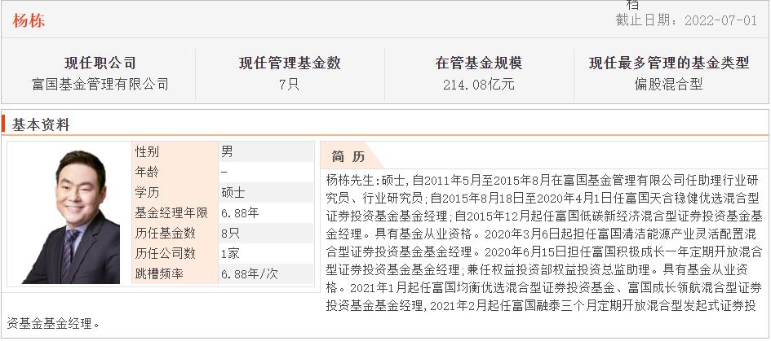The height and width of the screenshot is (341, 771).
Task: Click the 基金经理年限 row label
Action: pos(171,213)
